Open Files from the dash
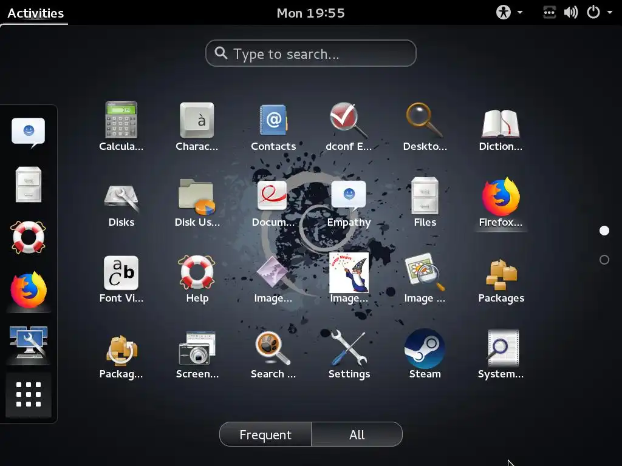The width and height of the screenshot is (622, 466). coord(28,184)
